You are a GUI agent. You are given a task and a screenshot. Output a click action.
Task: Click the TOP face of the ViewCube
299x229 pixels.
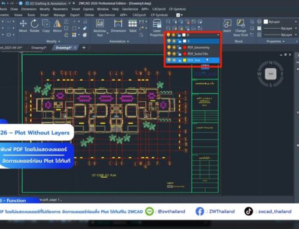[x=271, y=74]
